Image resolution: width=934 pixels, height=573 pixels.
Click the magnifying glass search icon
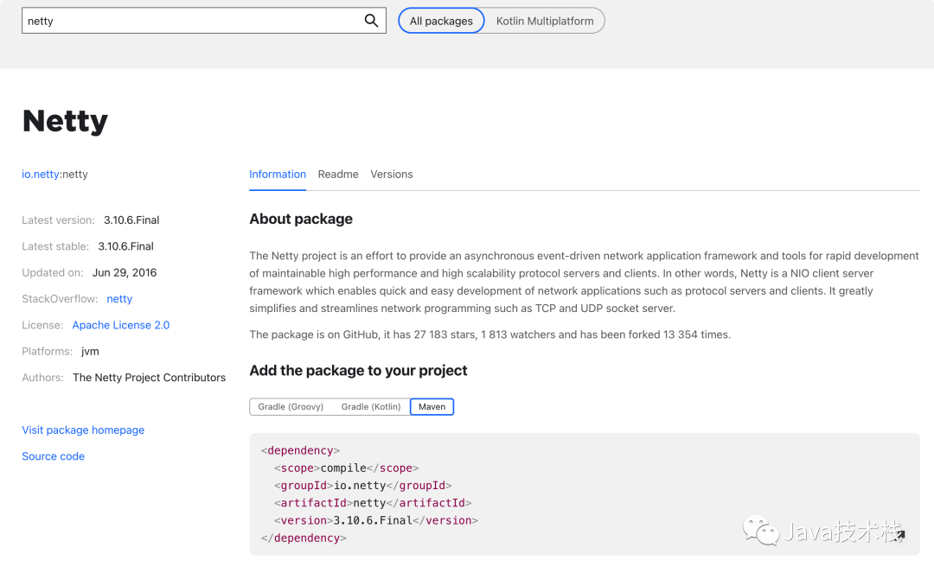click(x=371, y=21)
